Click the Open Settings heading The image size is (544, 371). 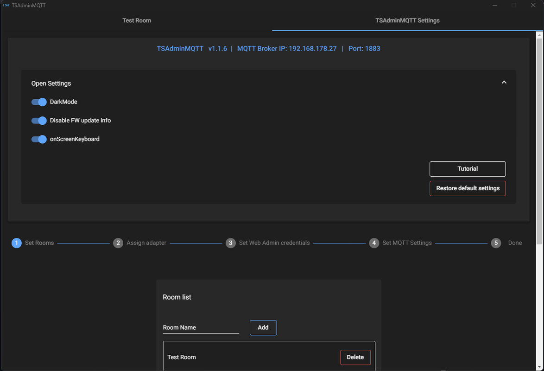[51, 83]
